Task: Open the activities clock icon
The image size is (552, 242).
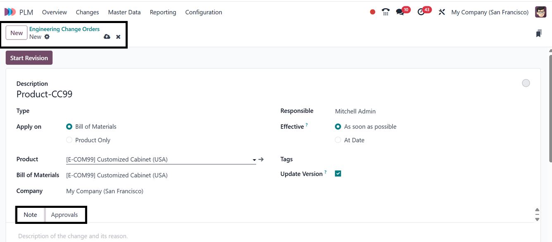Action: [421, 12]
